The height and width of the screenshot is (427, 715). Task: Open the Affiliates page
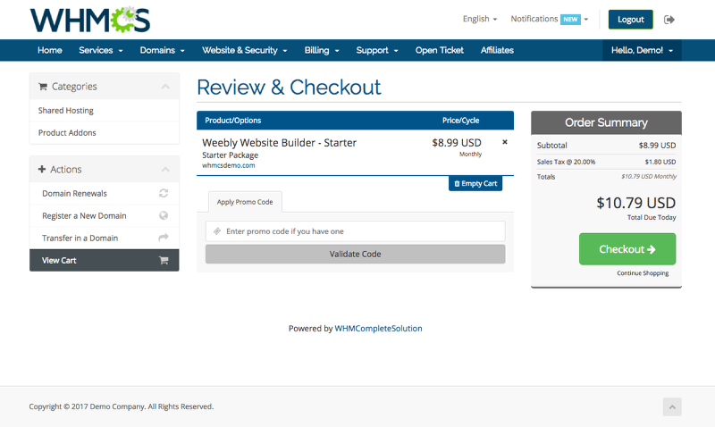(x=497, y=50)
